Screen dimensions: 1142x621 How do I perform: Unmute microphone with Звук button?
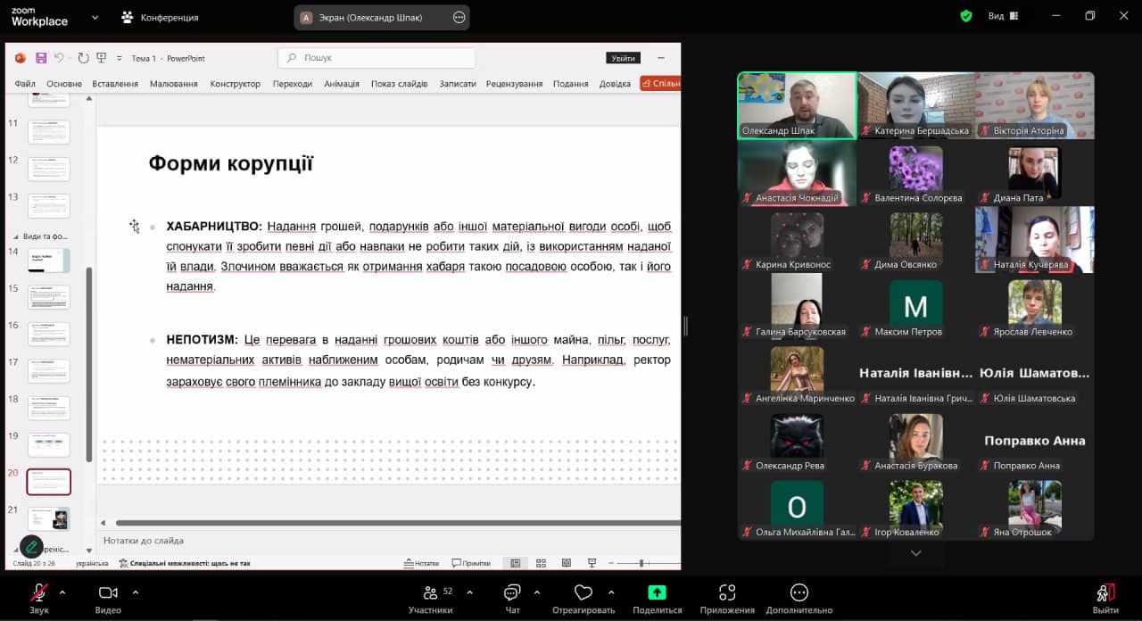39,599
